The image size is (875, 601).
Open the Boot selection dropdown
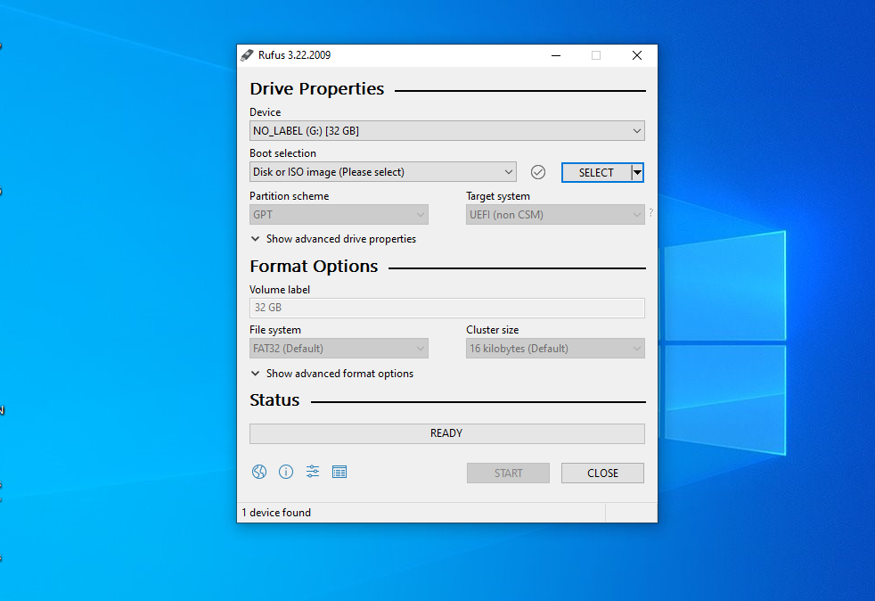[x=383, y=172]
